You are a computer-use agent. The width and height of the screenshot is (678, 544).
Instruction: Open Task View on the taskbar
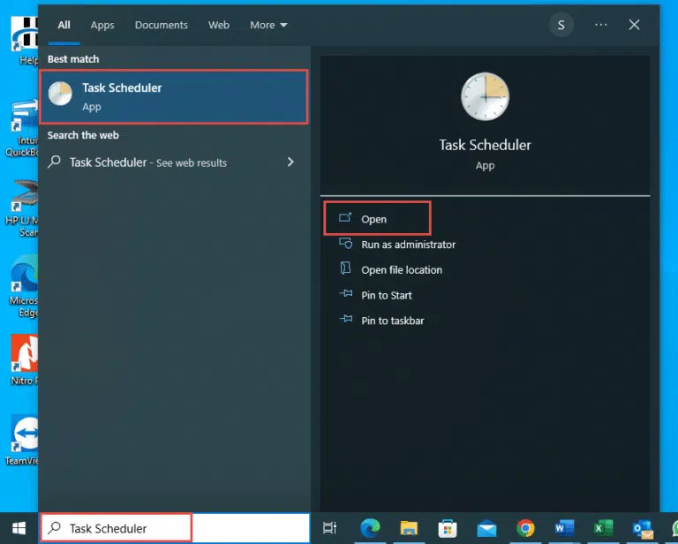pos(330,528)
